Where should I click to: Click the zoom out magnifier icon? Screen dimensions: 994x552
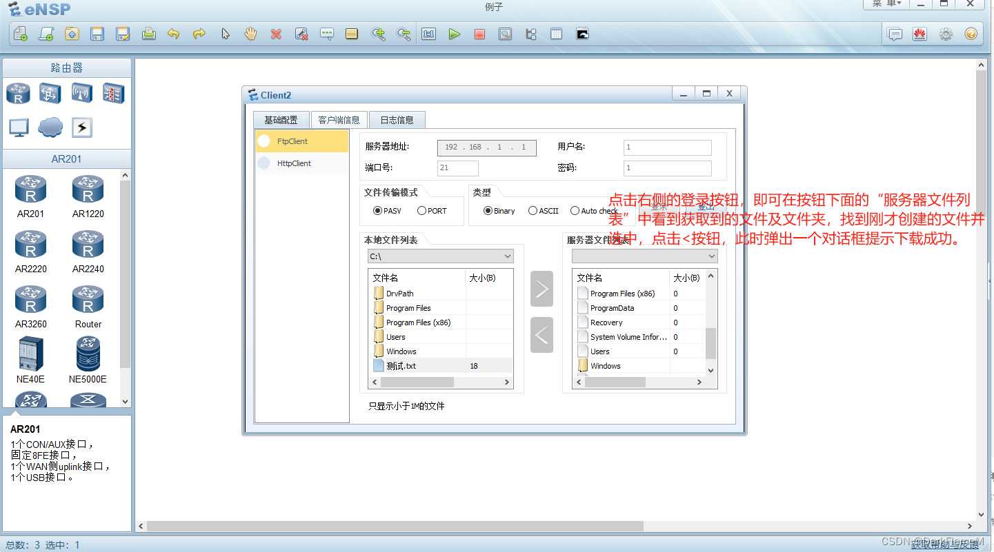pos(404,34)
